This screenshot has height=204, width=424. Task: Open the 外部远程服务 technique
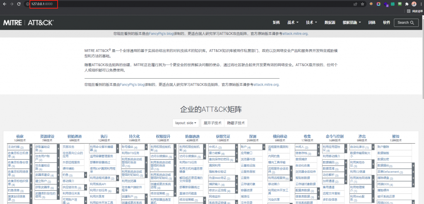71,162
